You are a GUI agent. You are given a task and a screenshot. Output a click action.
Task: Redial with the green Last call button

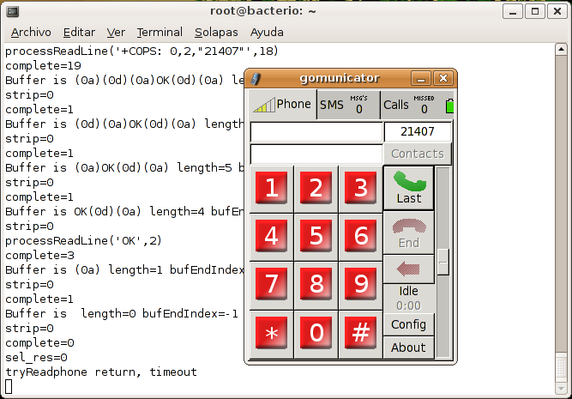409,188
